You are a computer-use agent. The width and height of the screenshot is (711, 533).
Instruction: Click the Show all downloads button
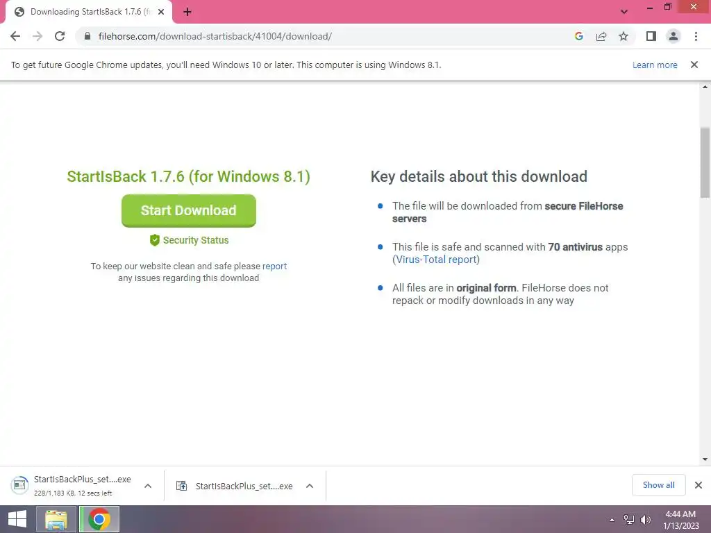(658, 485)
